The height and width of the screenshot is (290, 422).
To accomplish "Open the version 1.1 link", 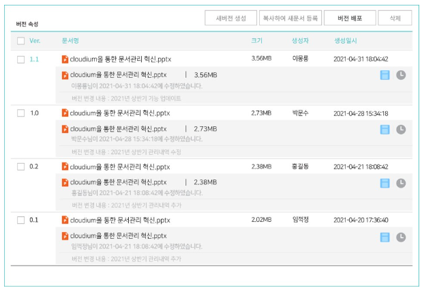I will pos(34,59).
